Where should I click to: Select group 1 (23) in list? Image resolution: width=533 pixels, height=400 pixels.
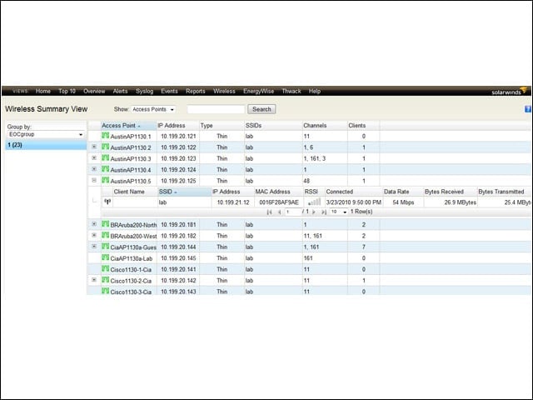(46, 145)
